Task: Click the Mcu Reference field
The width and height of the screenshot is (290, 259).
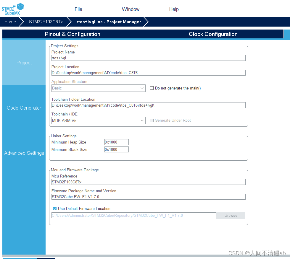Action: pos(148,182)
